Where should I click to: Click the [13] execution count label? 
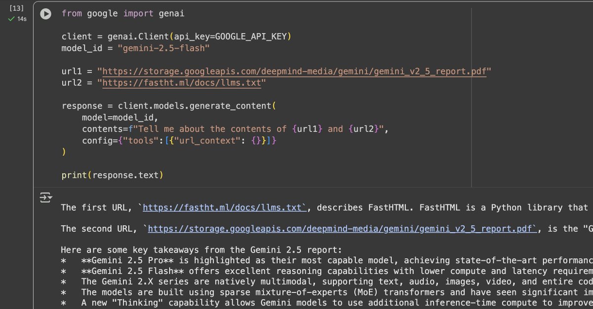[x=17, y=8]
